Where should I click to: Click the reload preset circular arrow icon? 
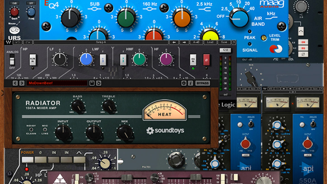pyautogui.click(x=98, y=83)
